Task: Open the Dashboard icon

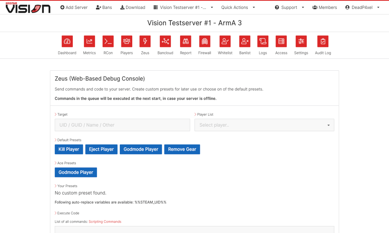Action: [67, 41]
